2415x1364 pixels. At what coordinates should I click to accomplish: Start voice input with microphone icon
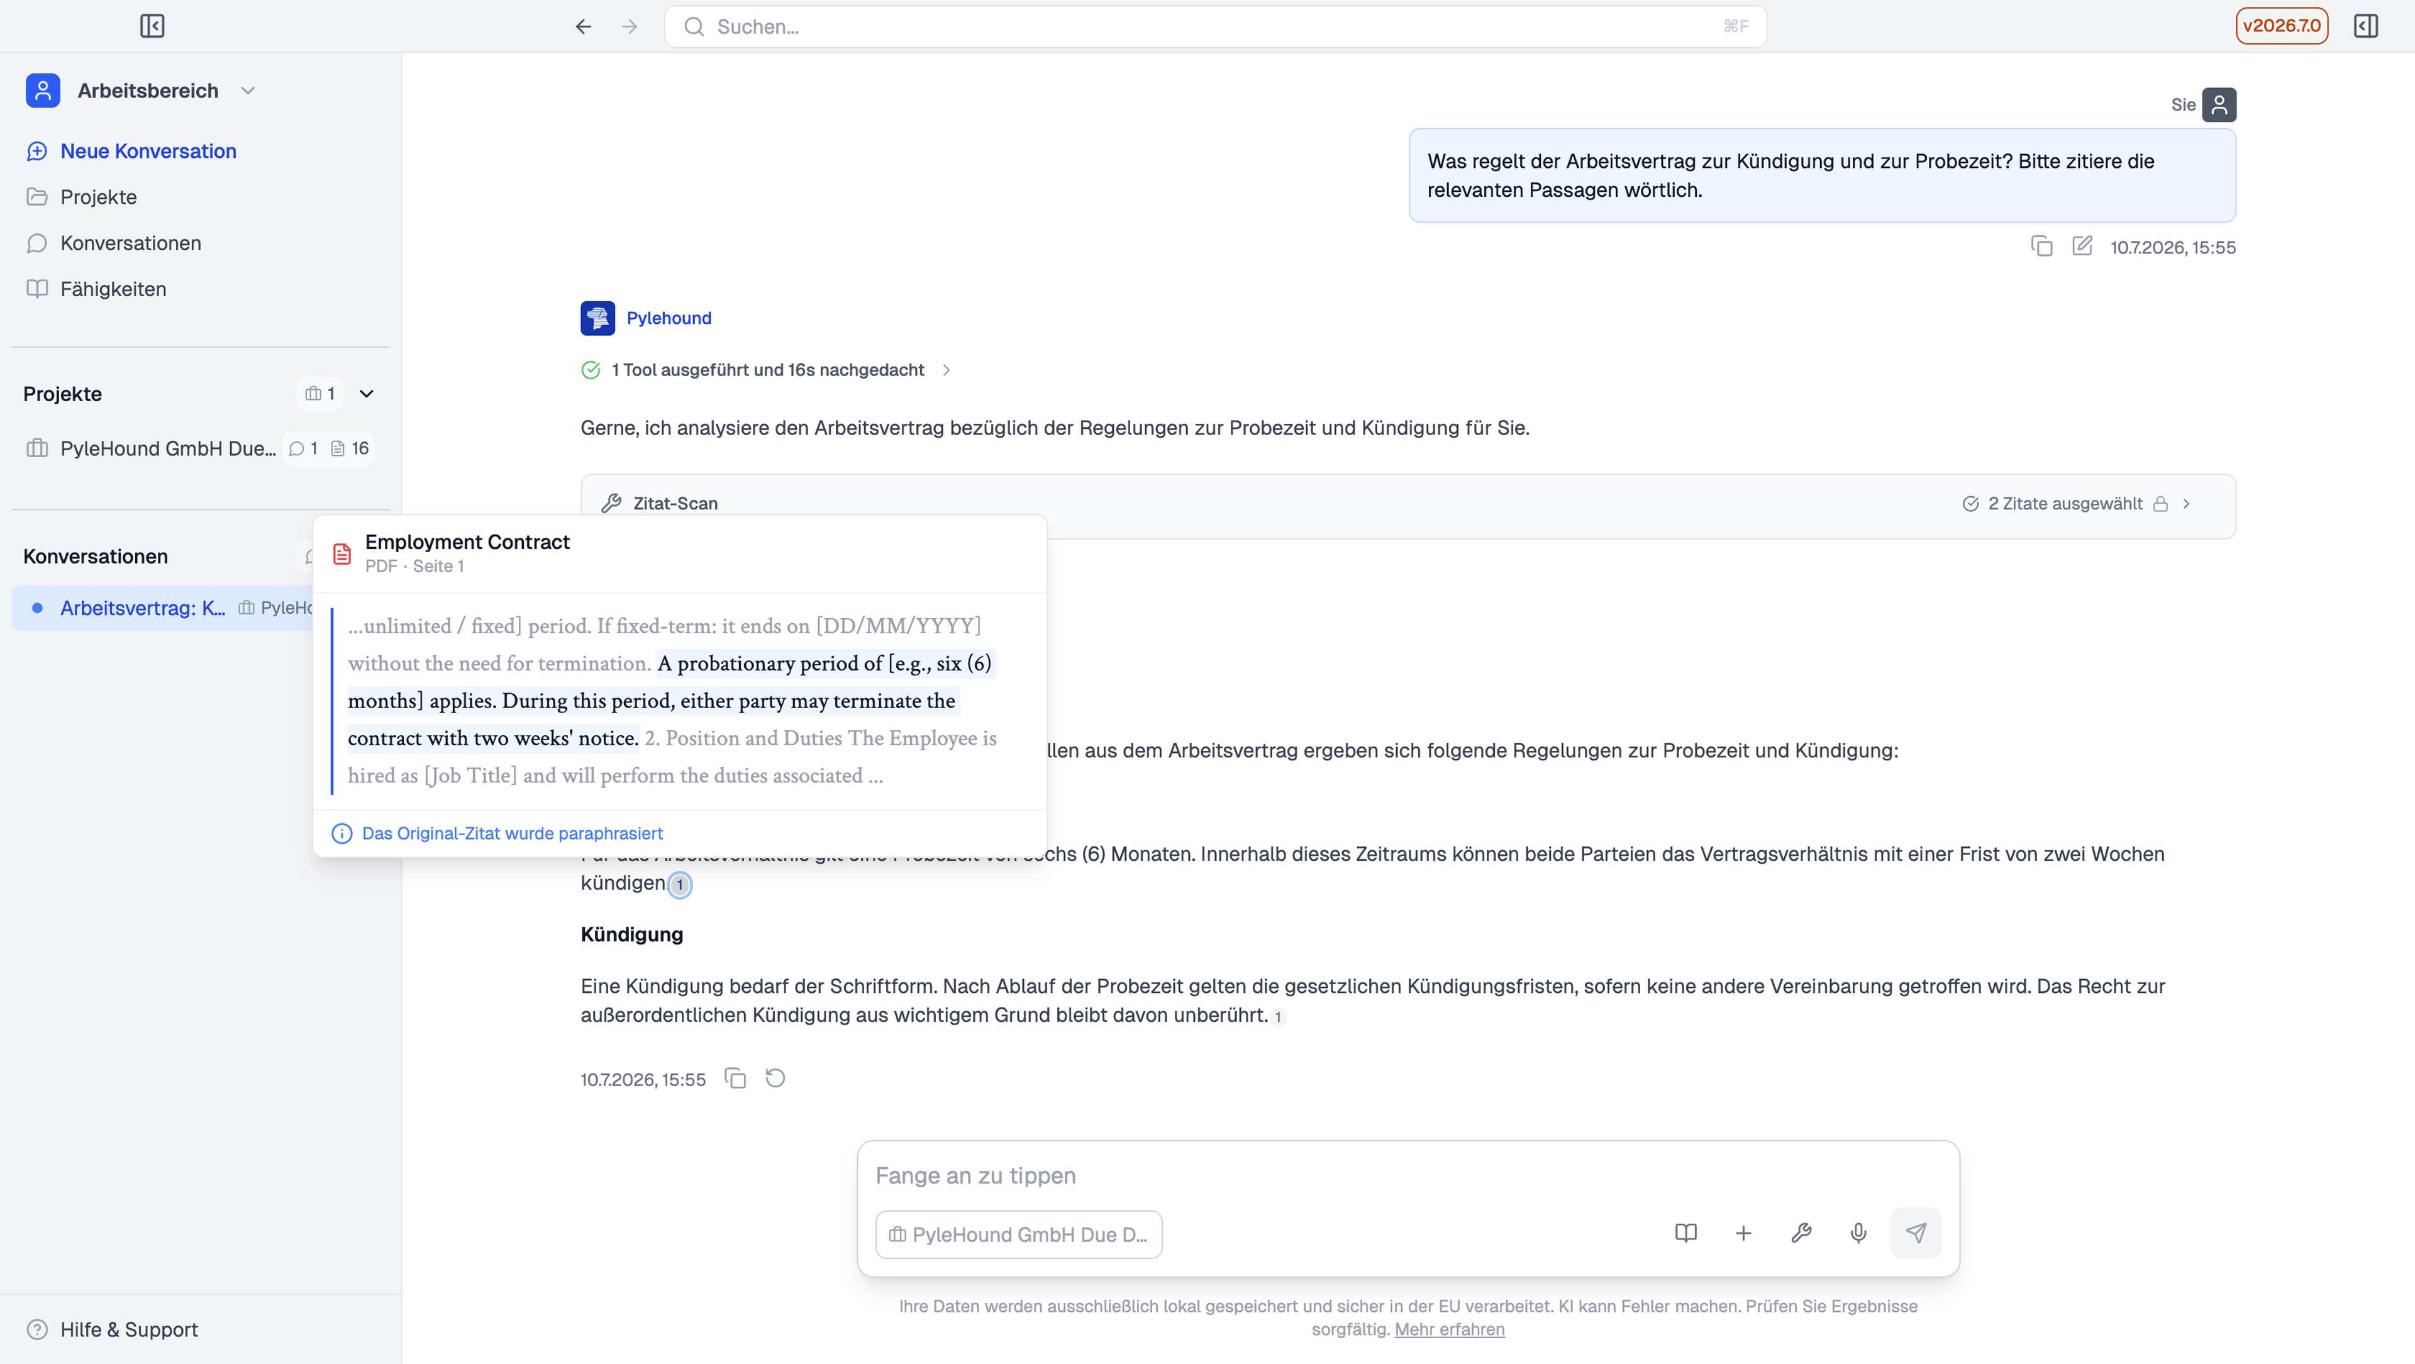pos(1858,1233)
